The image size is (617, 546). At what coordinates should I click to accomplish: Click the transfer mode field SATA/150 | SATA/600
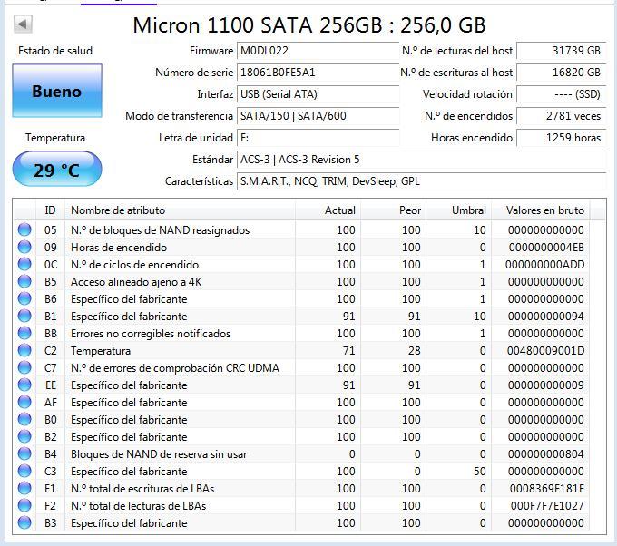[x=318, y=116]
